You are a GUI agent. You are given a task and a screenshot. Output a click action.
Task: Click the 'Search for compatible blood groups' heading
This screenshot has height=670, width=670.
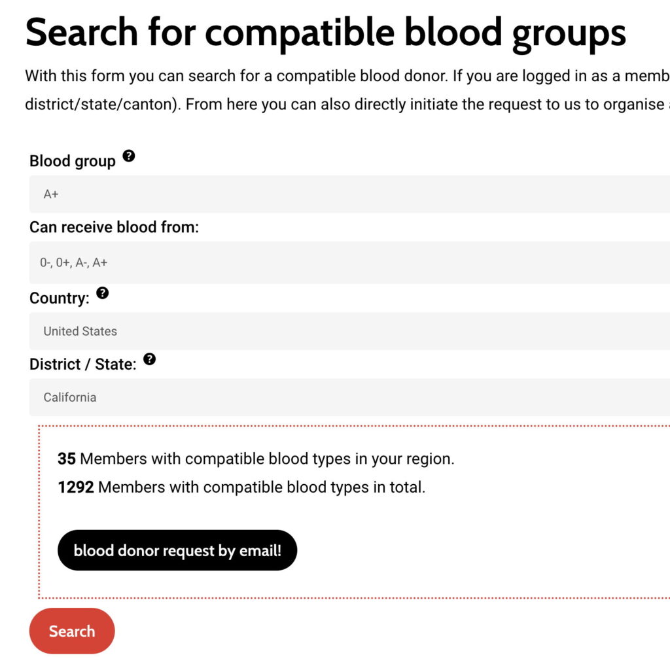[x=325, y=33]
